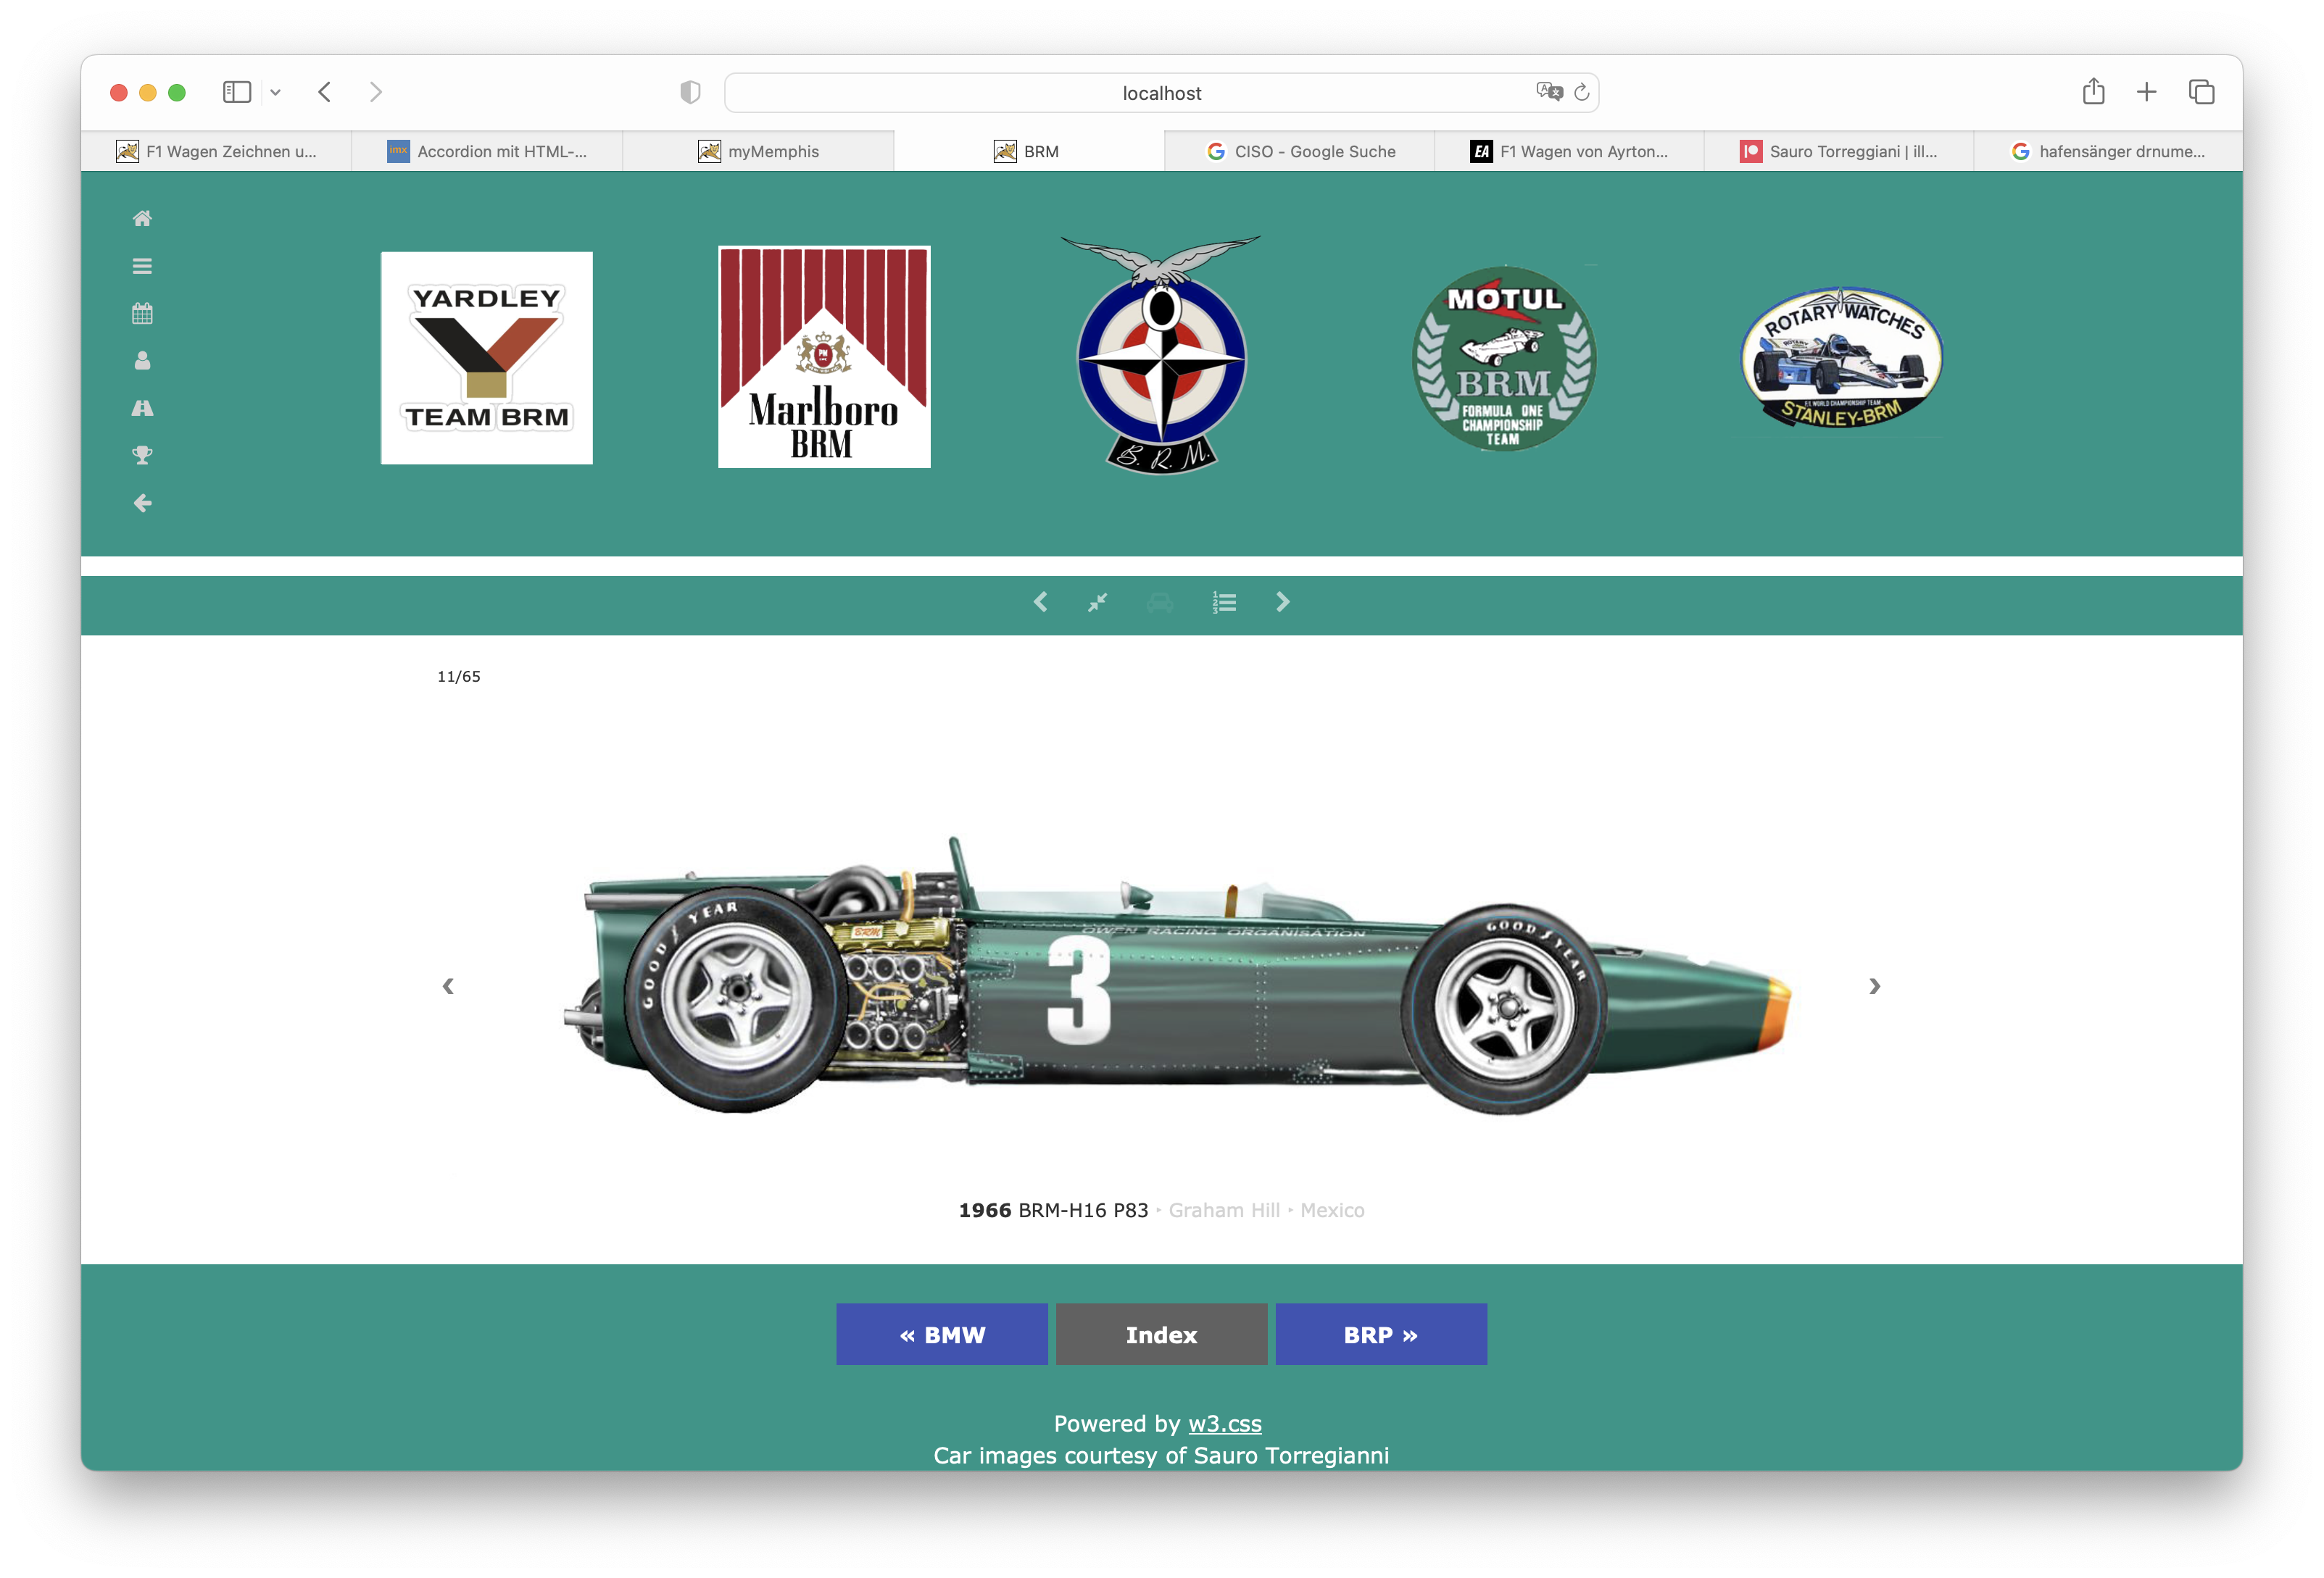
Task: Switch to CISO - Google Suche tab
Action: click(x=1299, y=151)
